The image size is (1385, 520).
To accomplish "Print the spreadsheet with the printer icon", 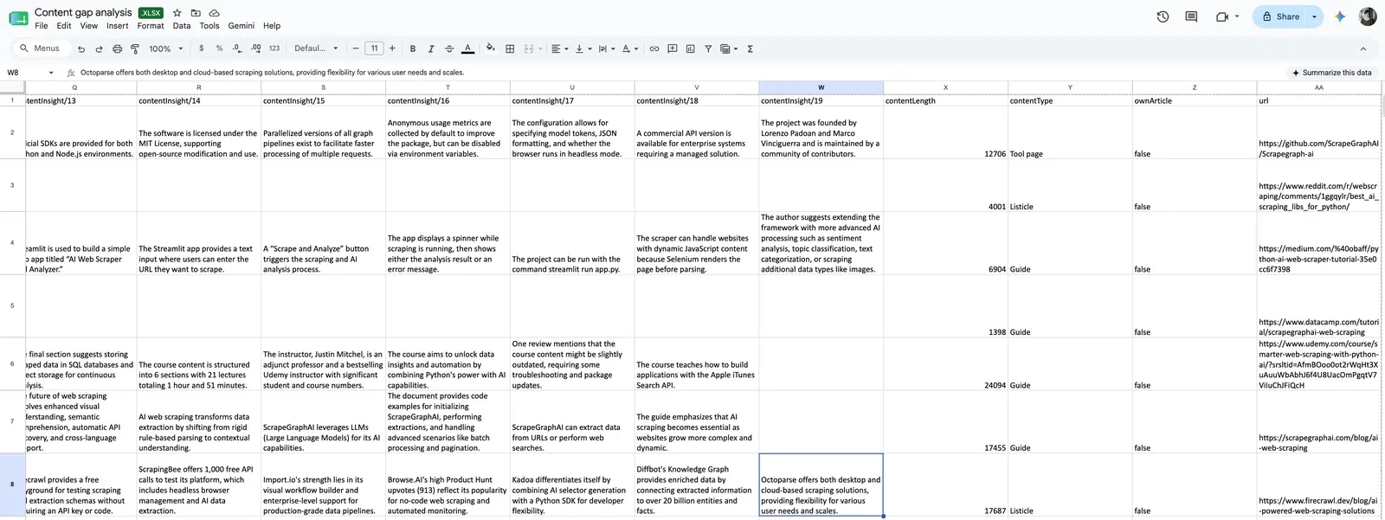I will pyautogui.click(x=117, y=49).
